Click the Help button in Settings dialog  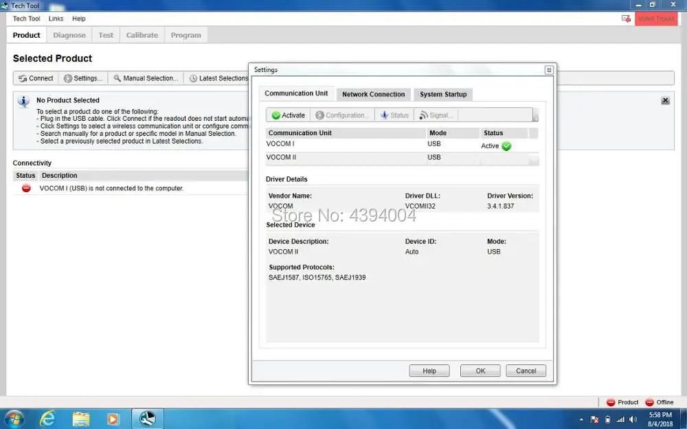point(429,371)
